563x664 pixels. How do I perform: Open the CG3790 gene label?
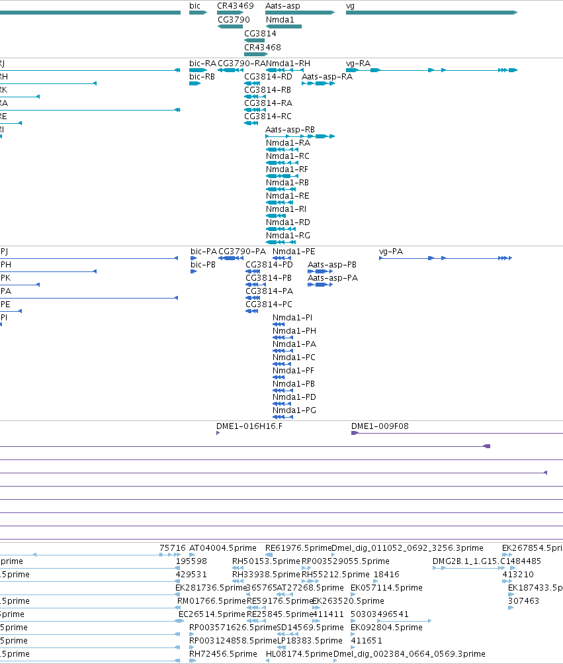pyautogui.click(x=234, y=20)
